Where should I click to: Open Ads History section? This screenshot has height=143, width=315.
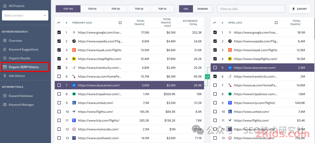(17, 76)
